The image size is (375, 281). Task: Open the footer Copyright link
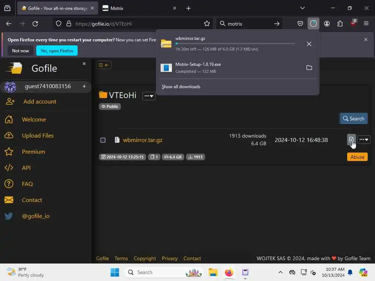click(x=145, y=258)
